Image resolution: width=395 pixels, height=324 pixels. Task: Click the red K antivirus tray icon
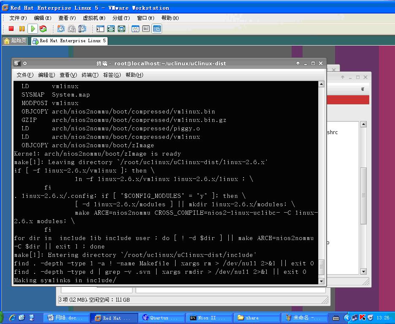(362, 318)
